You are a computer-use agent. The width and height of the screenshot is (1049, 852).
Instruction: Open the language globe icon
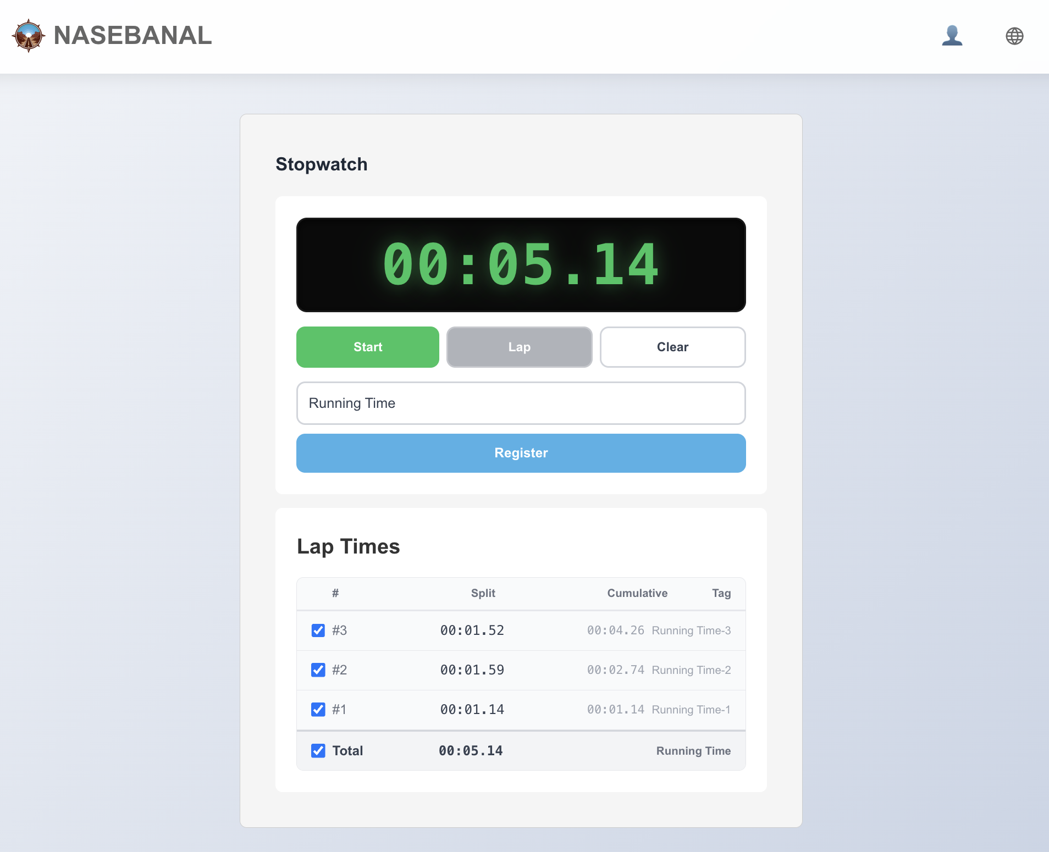point(1014,35)
